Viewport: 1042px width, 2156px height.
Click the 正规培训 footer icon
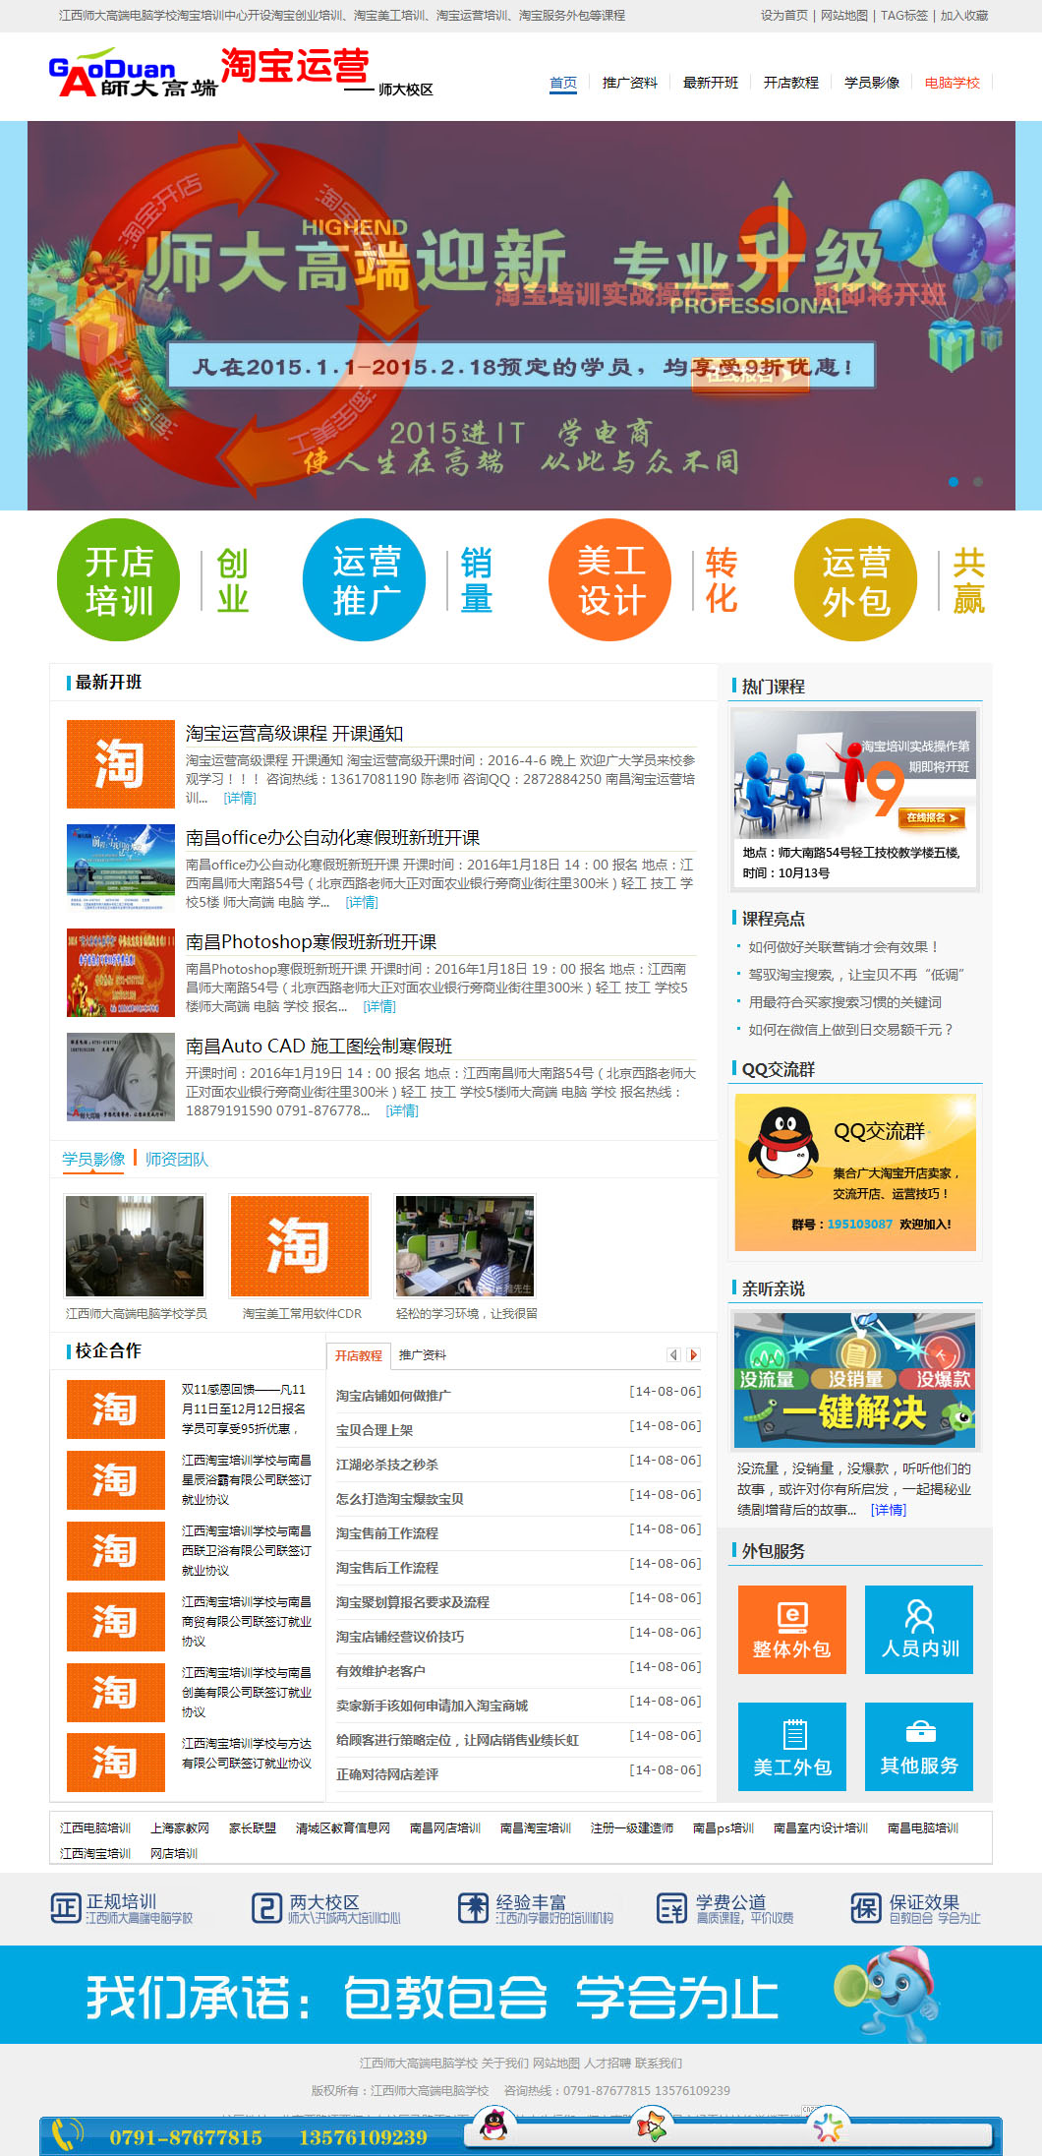coord(65,1908)
